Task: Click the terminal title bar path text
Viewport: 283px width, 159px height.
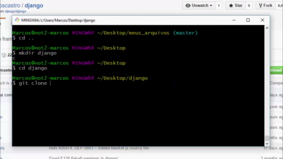Action: (58, 20)
